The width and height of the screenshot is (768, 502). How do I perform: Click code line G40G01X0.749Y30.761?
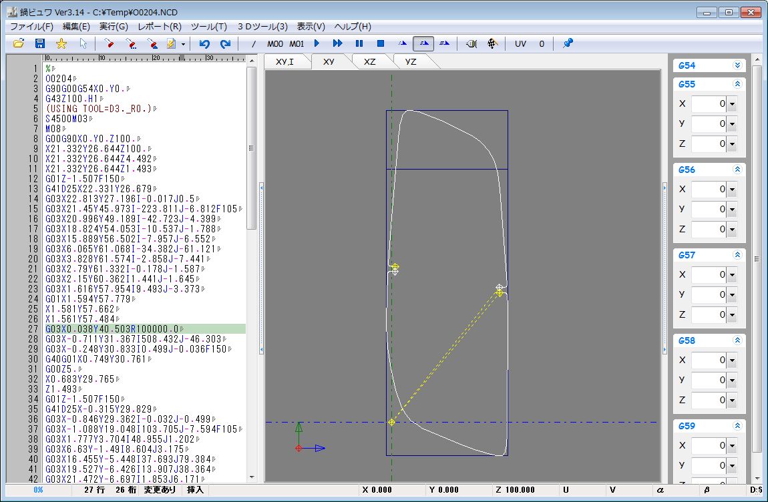tap(96, 359)
